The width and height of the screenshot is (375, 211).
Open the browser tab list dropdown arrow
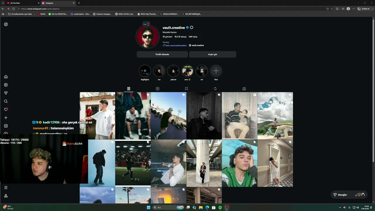pos(3,3)
